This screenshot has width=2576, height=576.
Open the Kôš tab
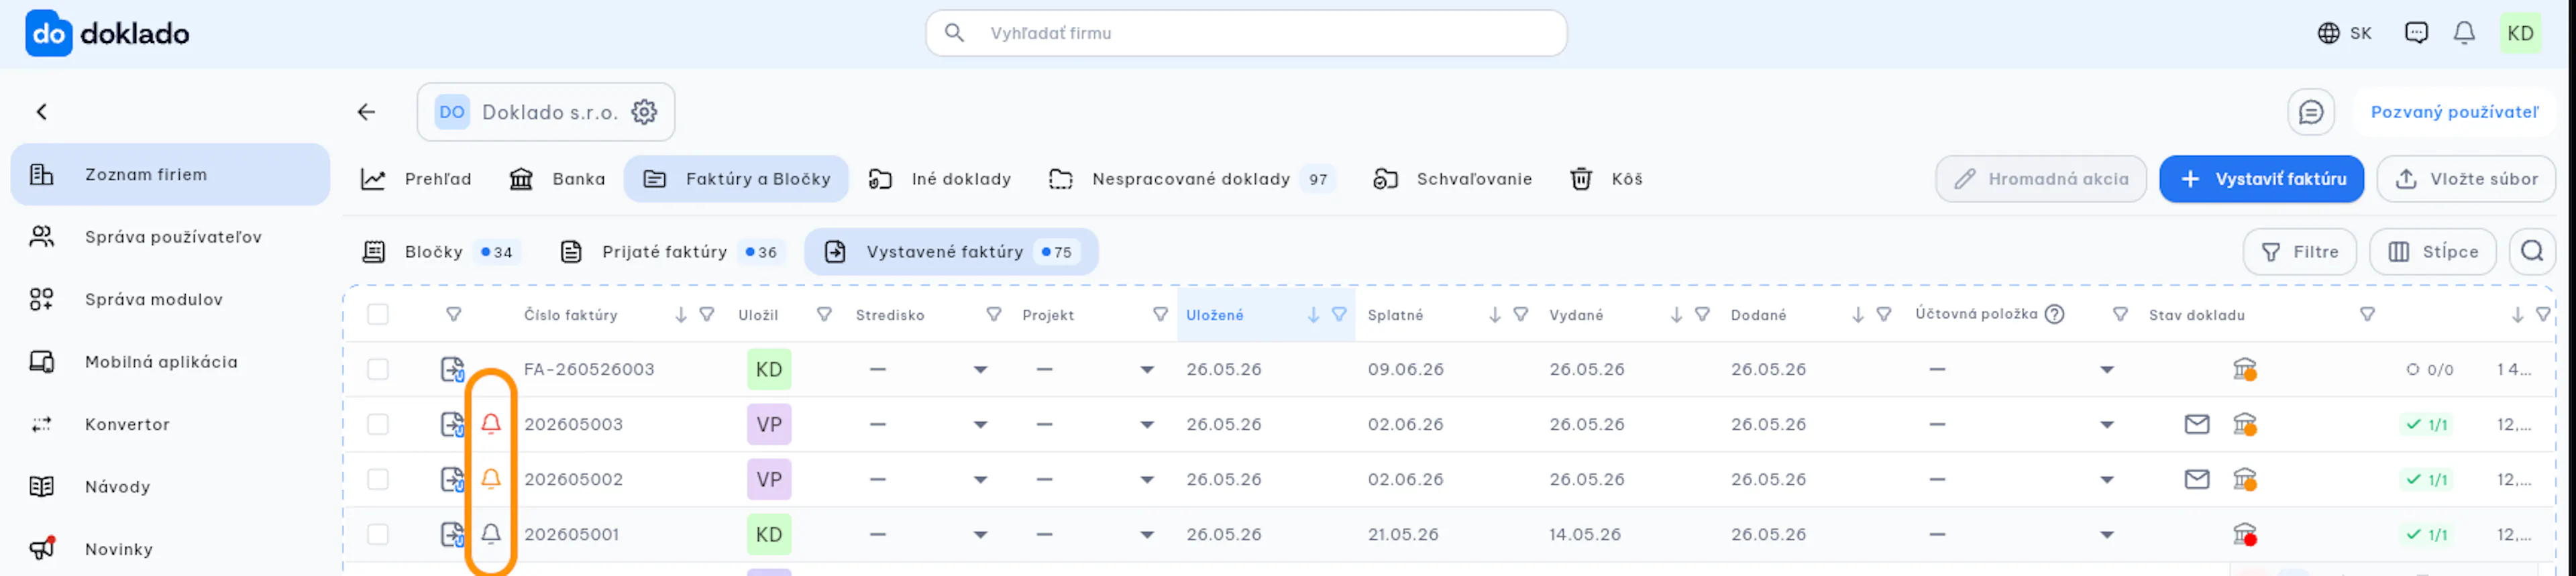[1606, 179]
